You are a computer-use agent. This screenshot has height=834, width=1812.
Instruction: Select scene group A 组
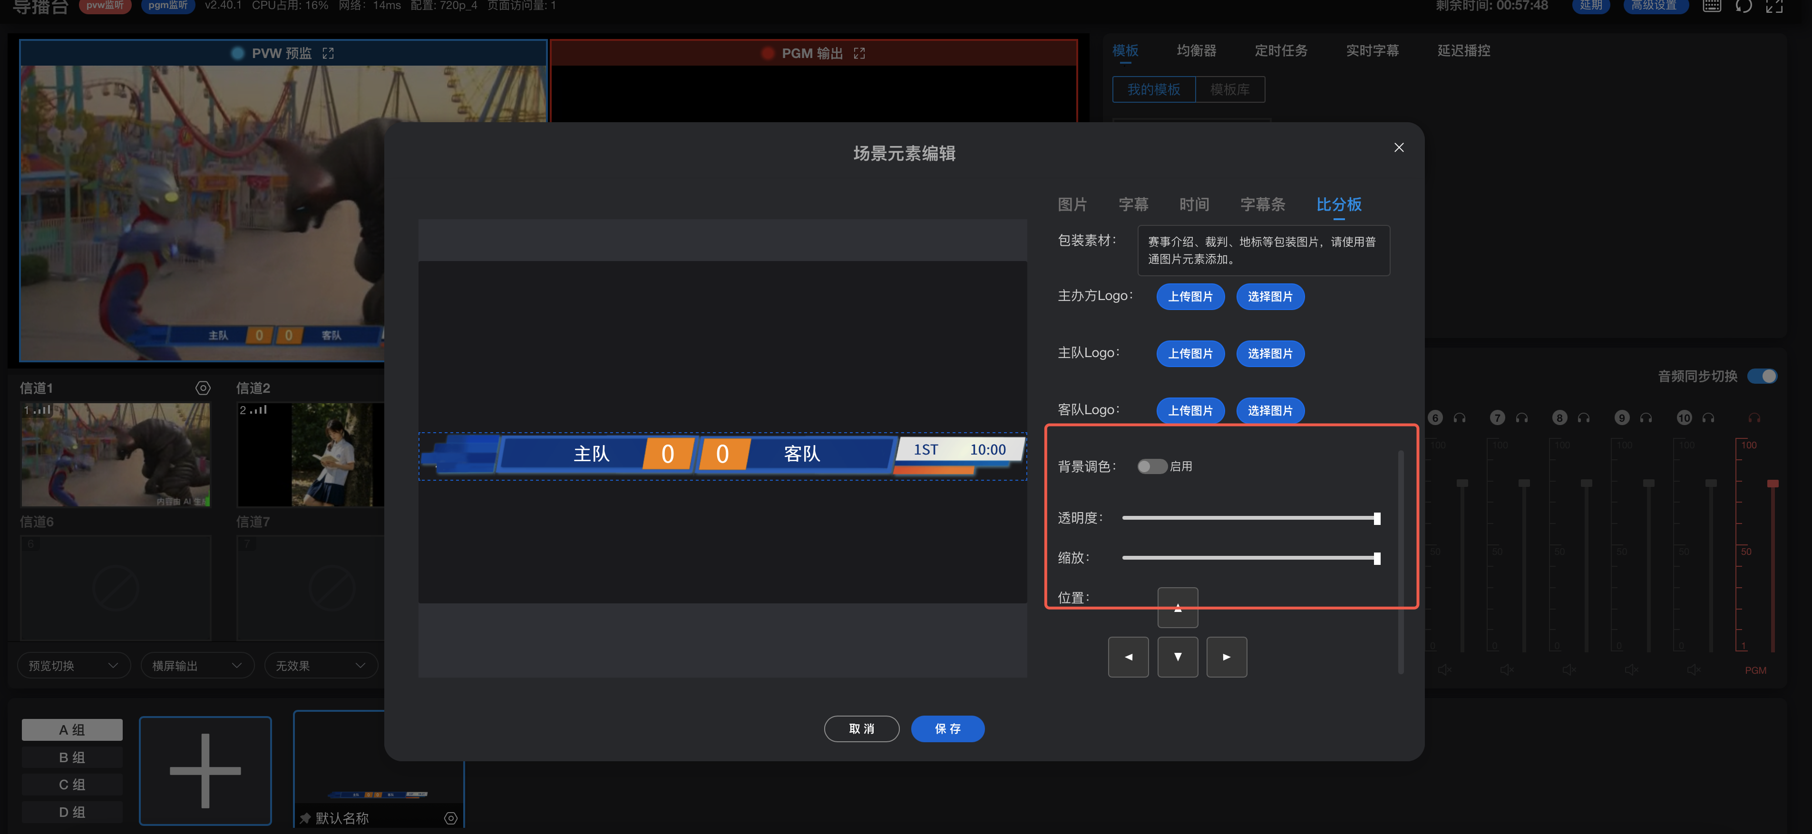click(72, 730)
